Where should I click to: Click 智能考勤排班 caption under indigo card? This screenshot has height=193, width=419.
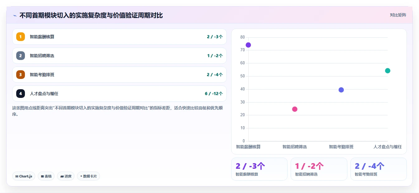pos(366,174)
